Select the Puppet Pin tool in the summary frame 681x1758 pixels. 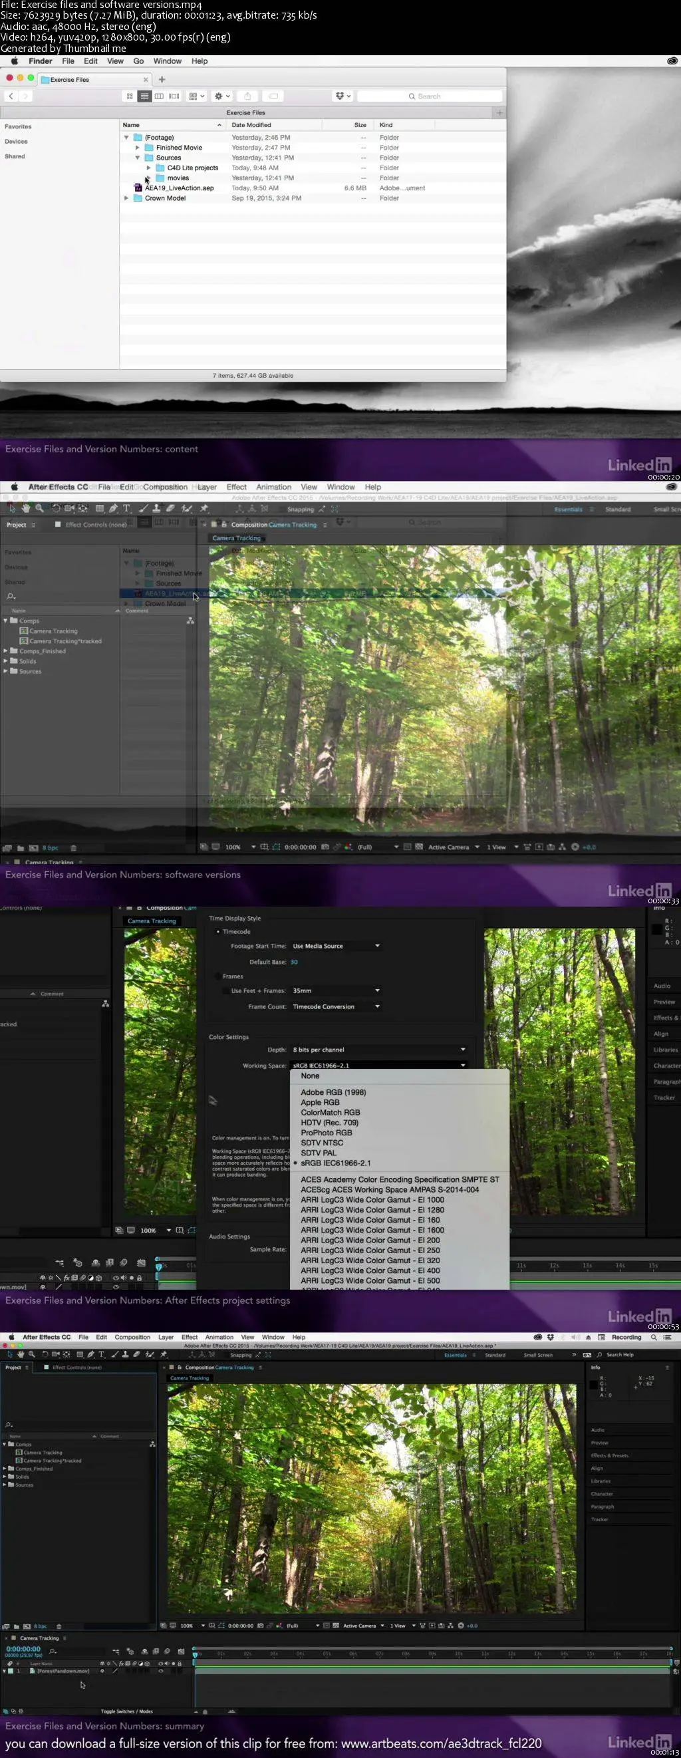(x=164, y=1354)
